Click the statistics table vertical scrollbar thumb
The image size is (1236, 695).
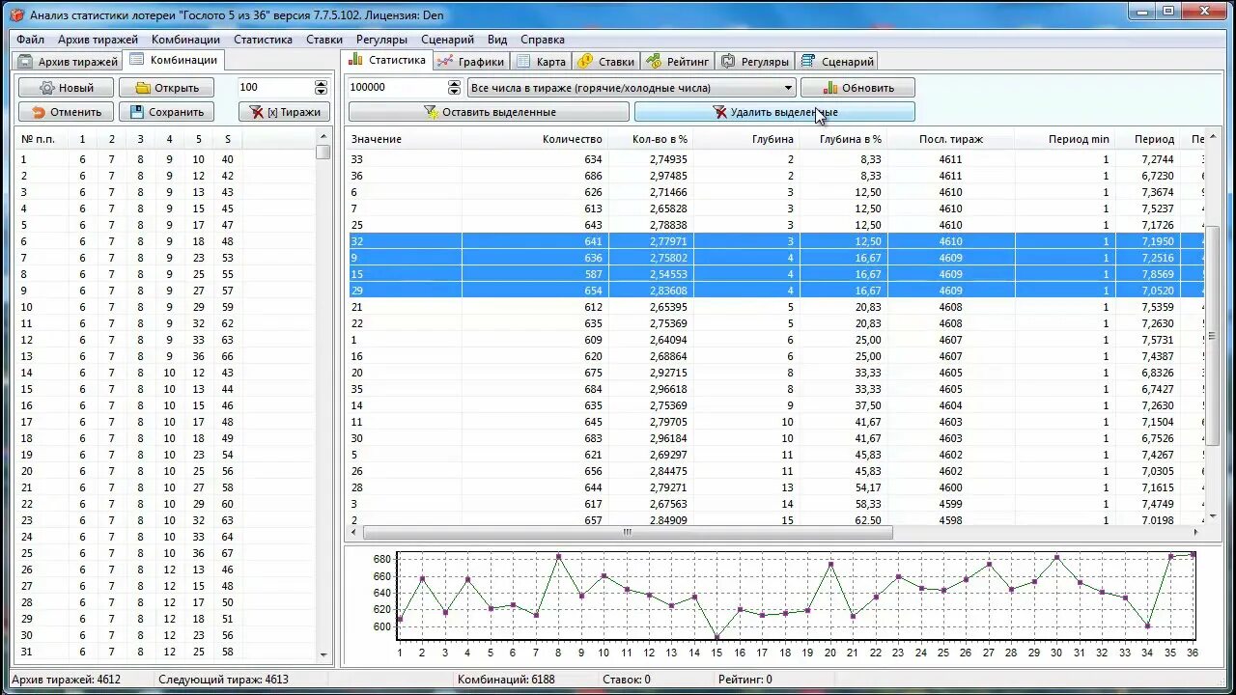click(1213, 336)
